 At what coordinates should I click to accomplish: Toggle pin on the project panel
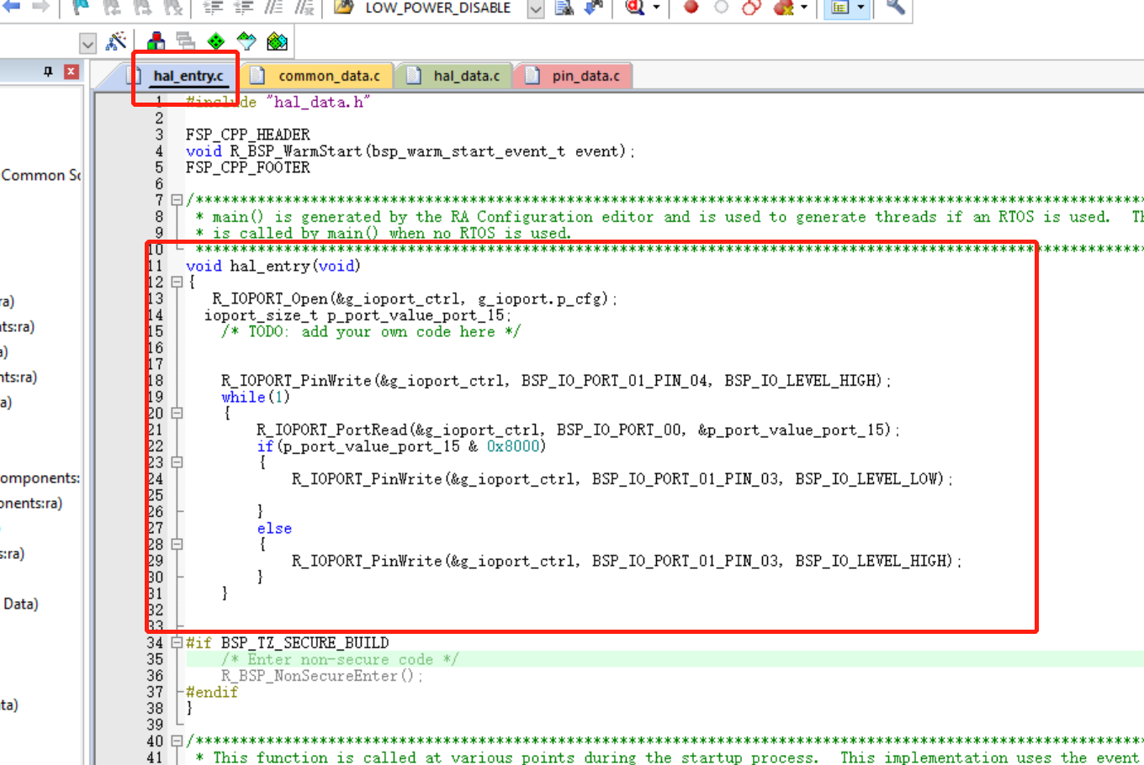coord(48,72)
